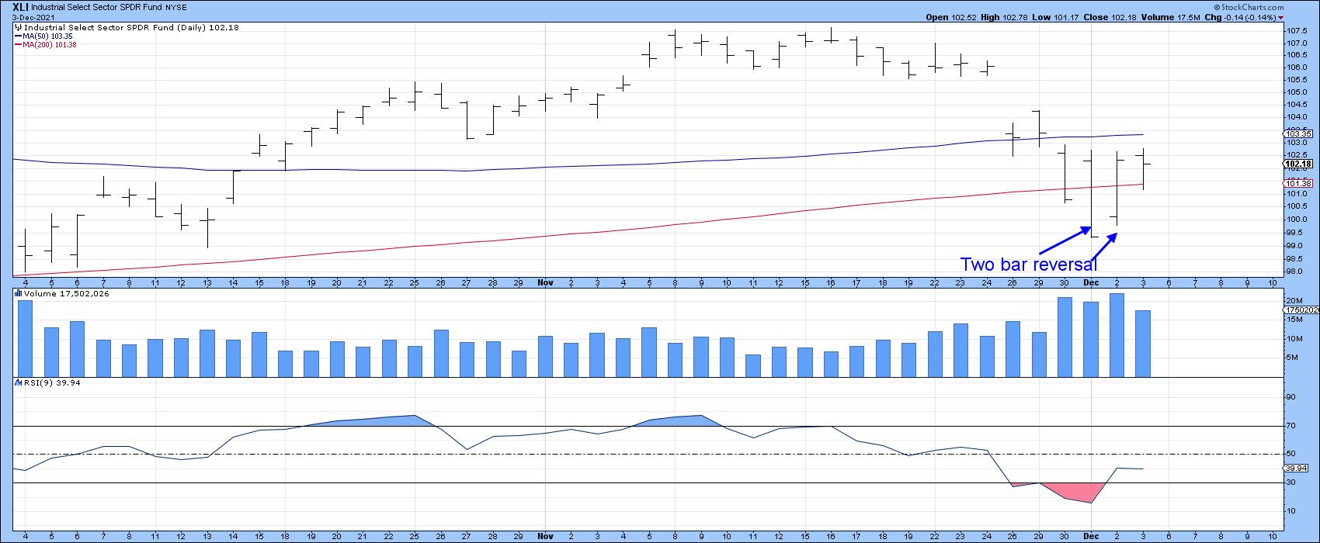Image resolution: width=1320 pixels, height=543 pixels.
Task: Click the first volume bar for Oct 4
Action: [x=26, y=338]
